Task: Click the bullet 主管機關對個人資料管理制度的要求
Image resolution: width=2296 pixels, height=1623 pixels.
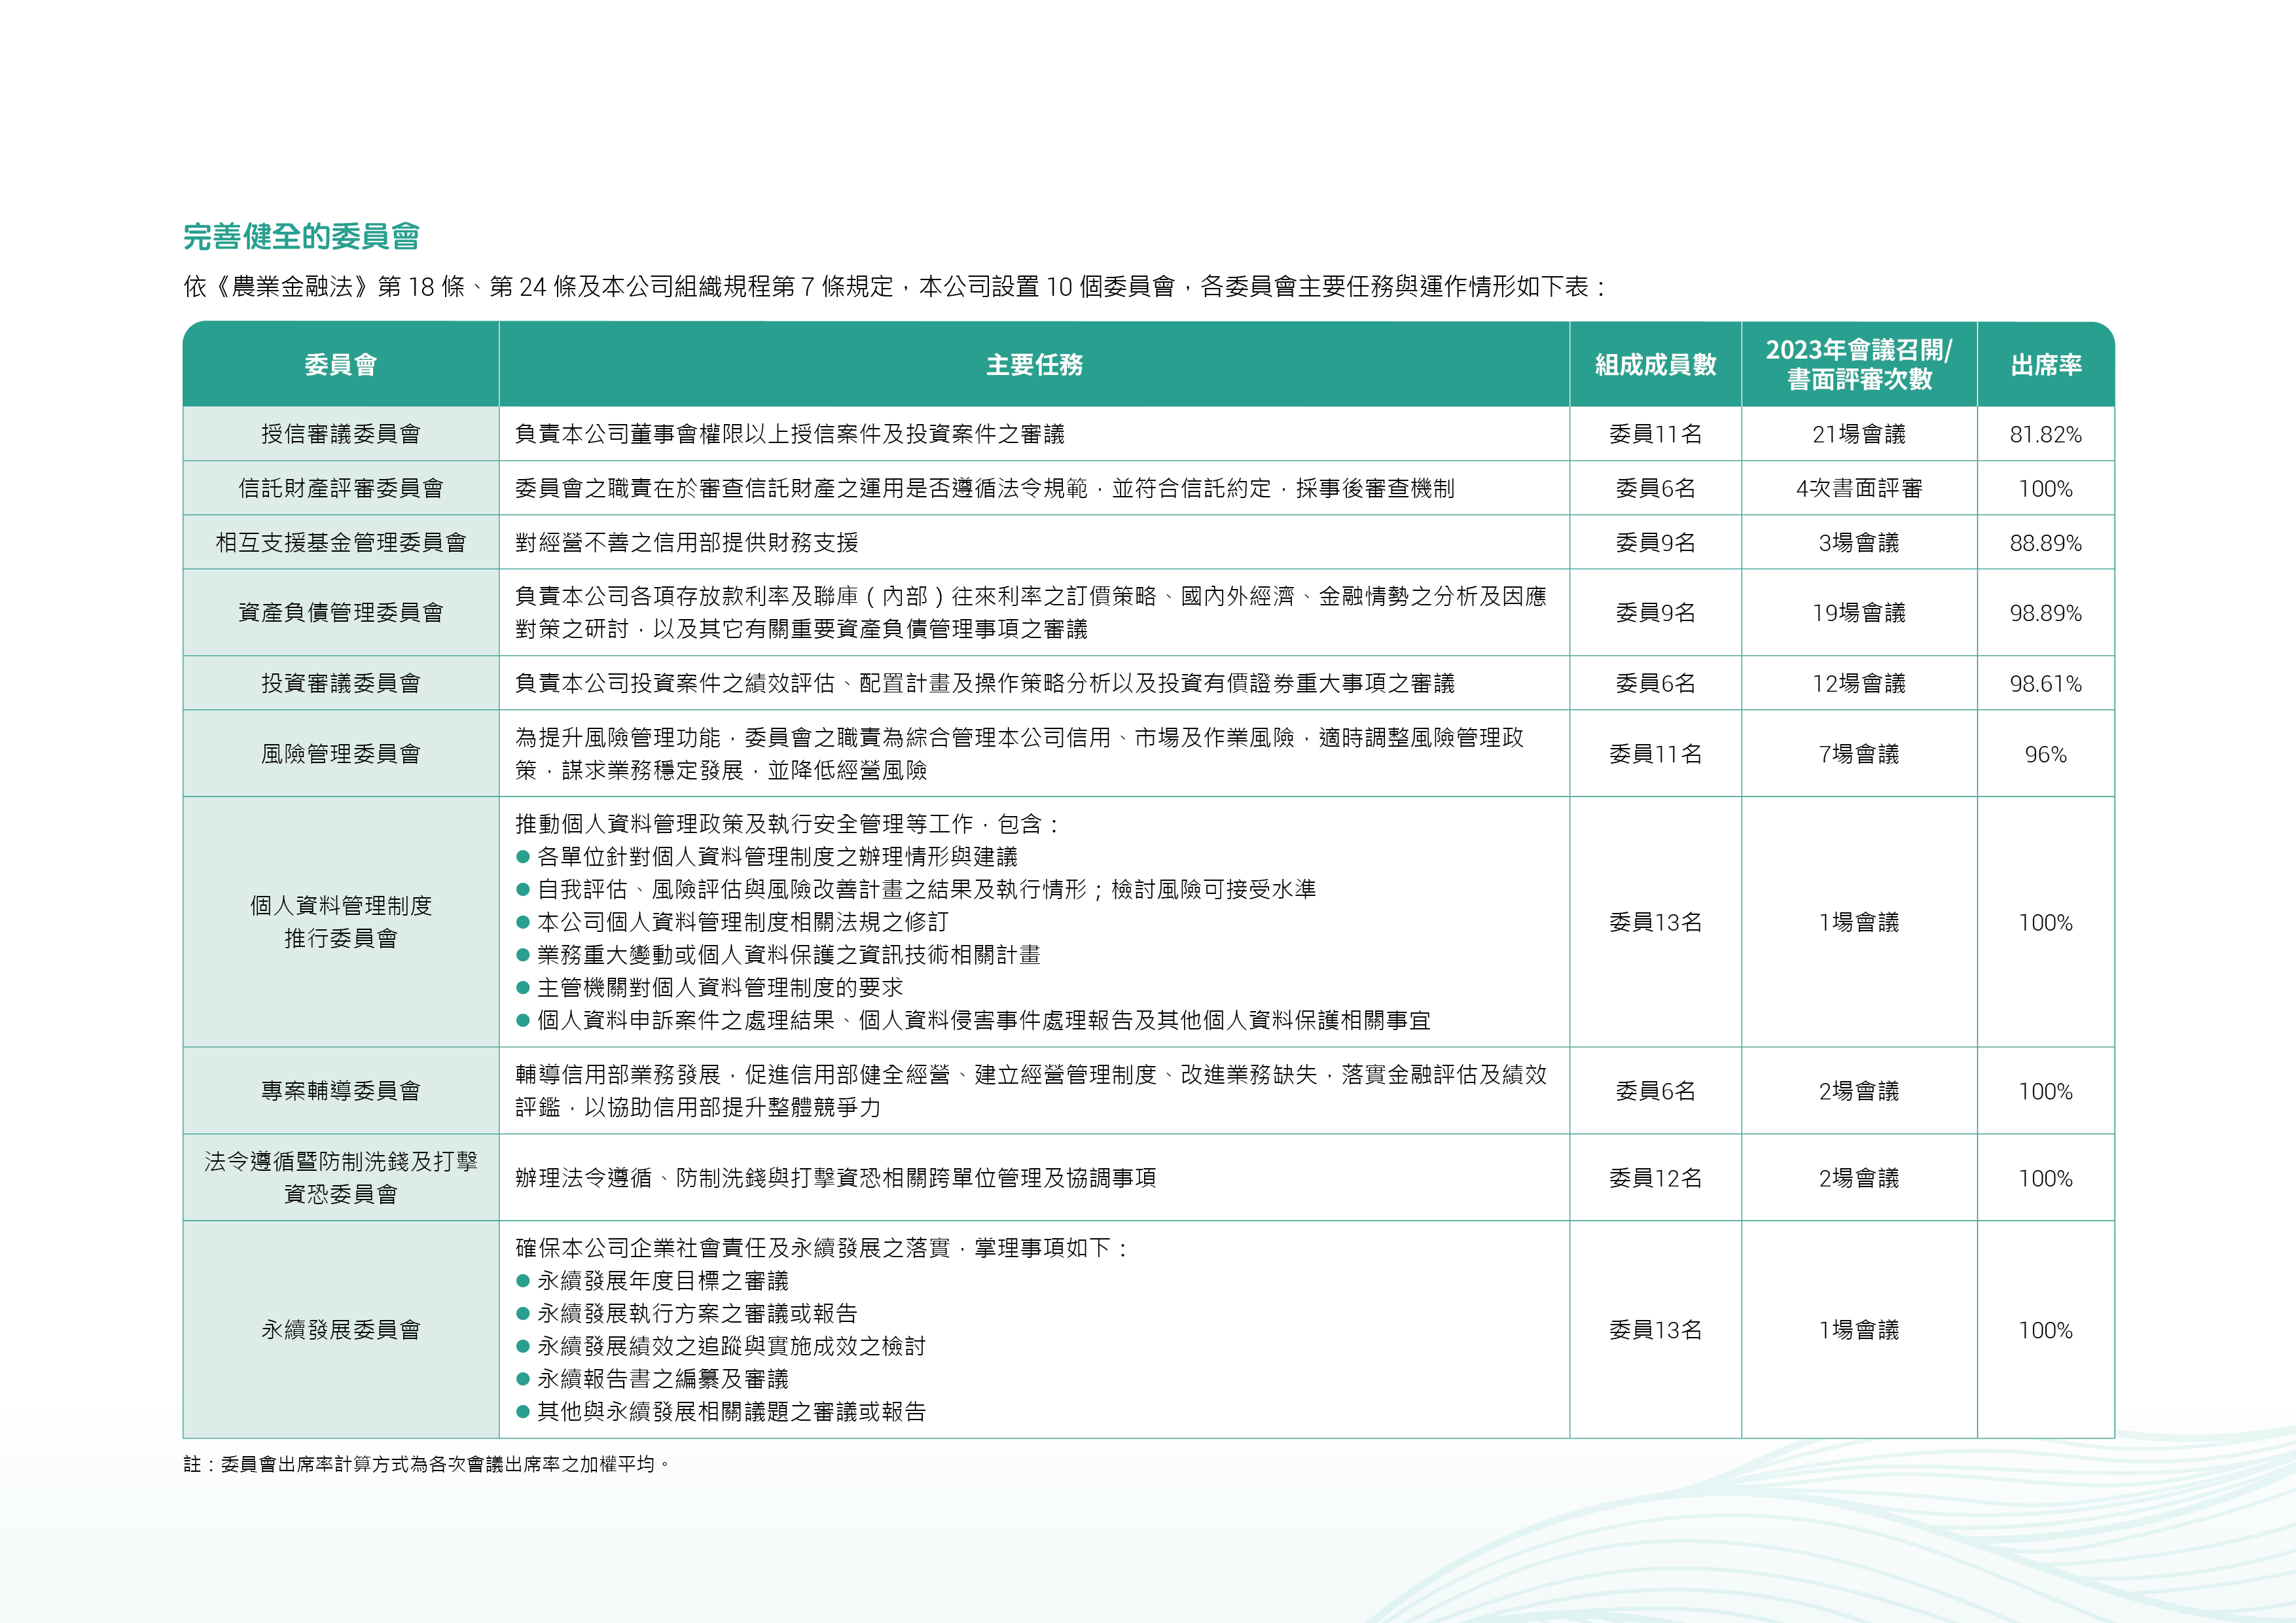Action: pos(709,988)
